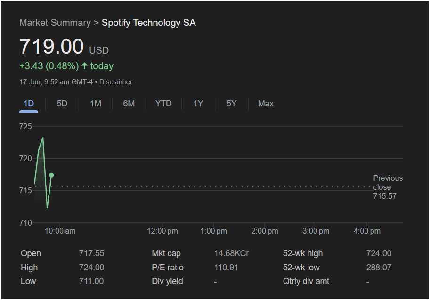Image resolution: width=430 pixels, height=300 pixels.
Task: Show the 6M chart range
Action: 129,104
